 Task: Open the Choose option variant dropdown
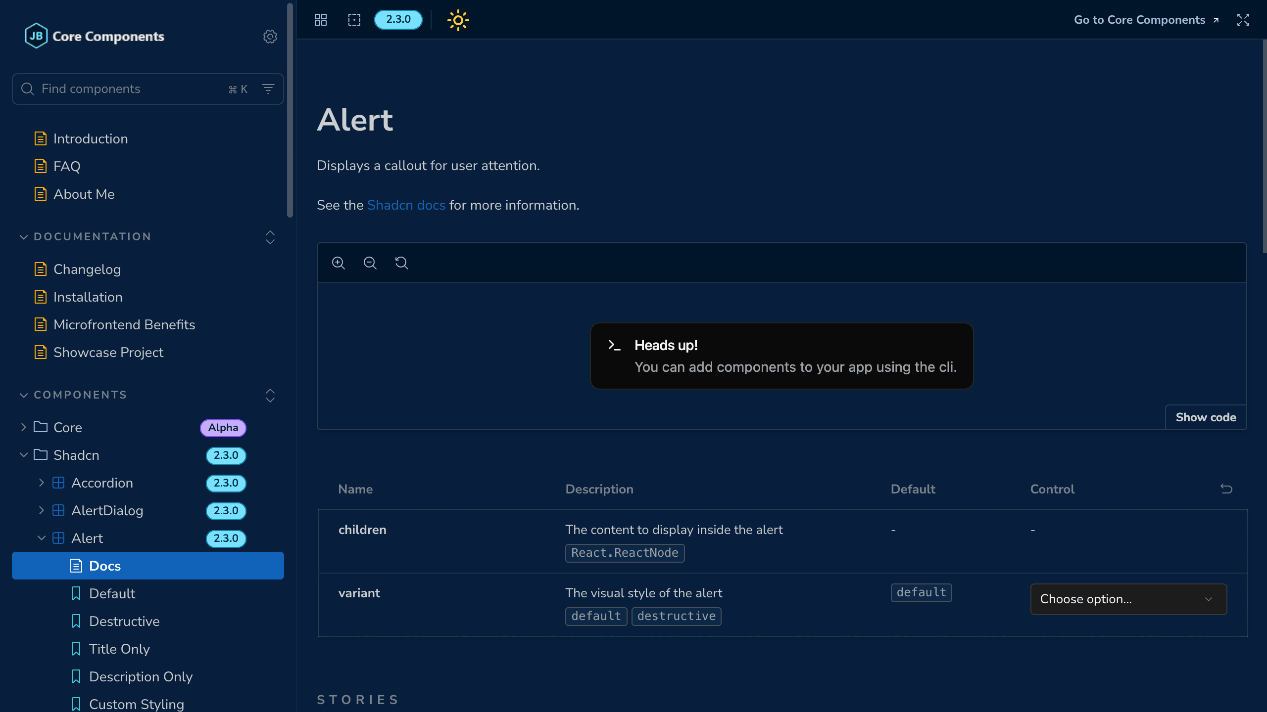click(1127, 599)
